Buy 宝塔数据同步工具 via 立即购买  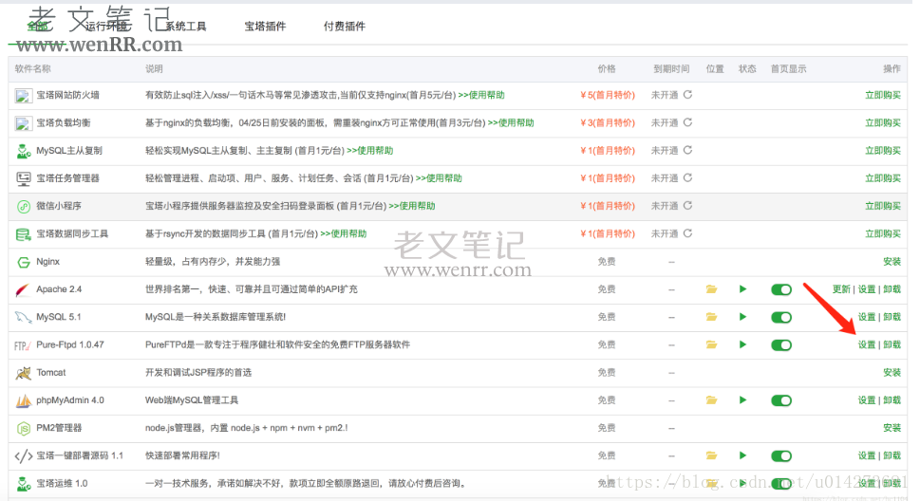[883, 233]
